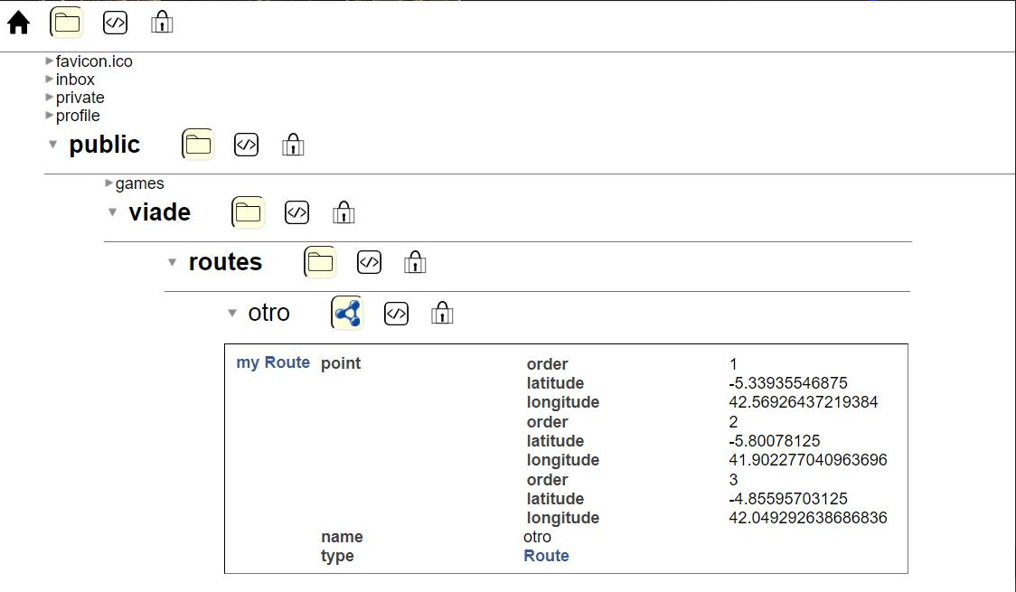Expand the games folder

109,183
